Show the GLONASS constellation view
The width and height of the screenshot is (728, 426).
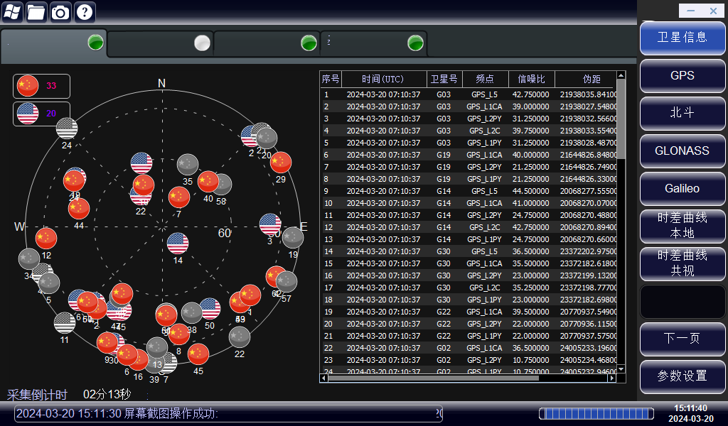(682, 151)
